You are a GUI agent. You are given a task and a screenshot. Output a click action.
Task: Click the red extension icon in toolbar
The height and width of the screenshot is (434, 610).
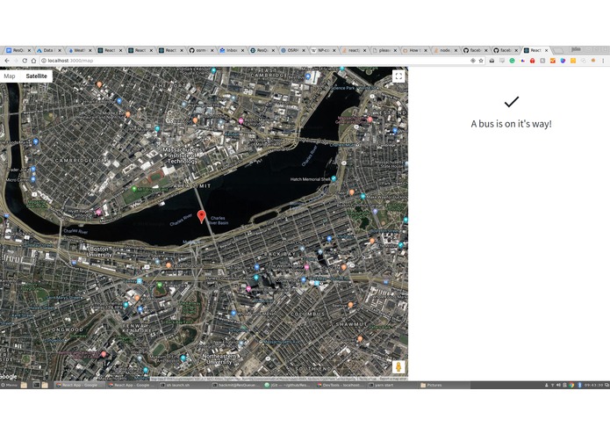point(532,61)
